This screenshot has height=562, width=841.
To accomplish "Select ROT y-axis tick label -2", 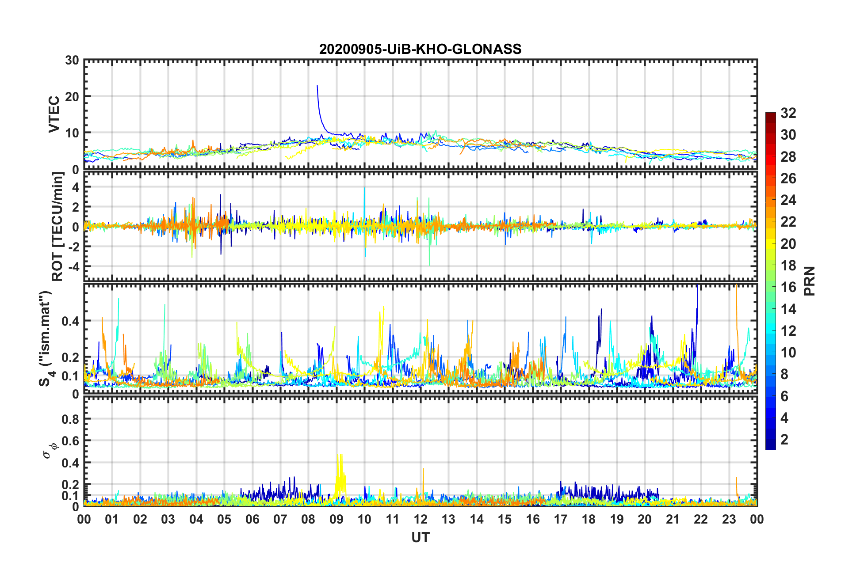I will click(73, 247).
